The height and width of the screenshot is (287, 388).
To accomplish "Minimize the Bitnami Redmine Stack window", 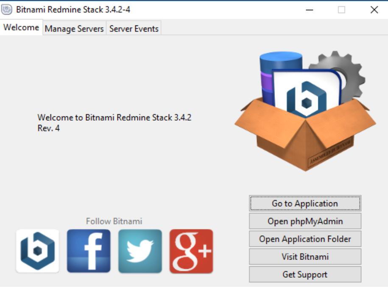I will coord(309,9).
